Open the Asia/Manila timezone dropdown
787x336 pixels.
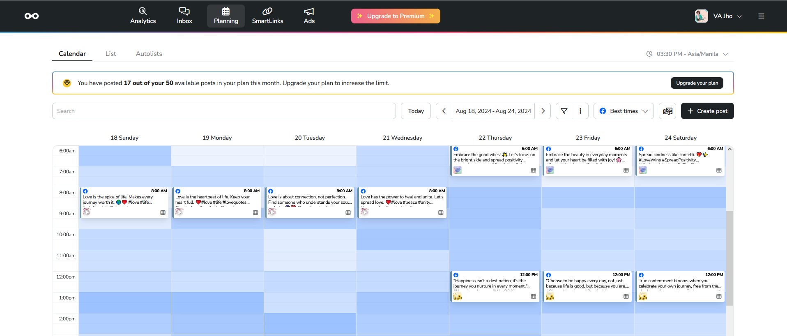coord(687,54)
